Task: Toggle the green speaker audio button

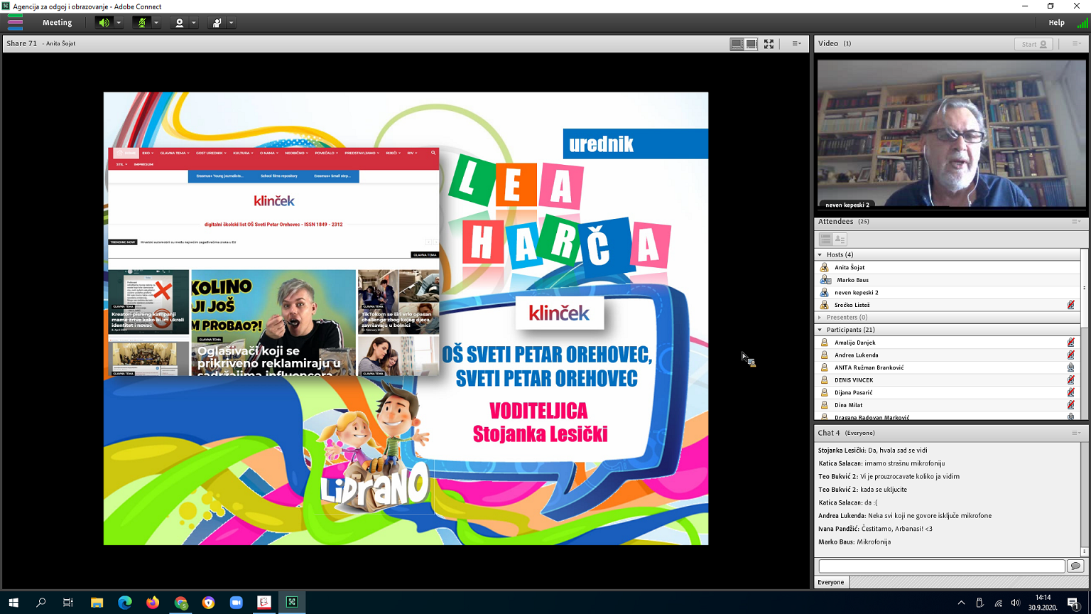Action: (104, 23)
